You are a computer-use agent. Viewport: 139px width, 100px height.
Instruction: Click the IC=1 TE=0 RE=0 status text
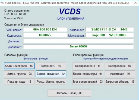click(15, 14)
